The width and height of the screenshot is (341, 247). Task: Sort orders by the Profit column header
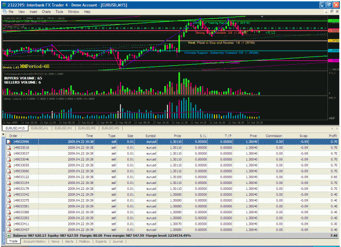[x=324, y=136]
